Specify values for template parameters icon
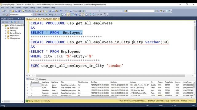This screenshot has height=110, width=197. (105, 15)
